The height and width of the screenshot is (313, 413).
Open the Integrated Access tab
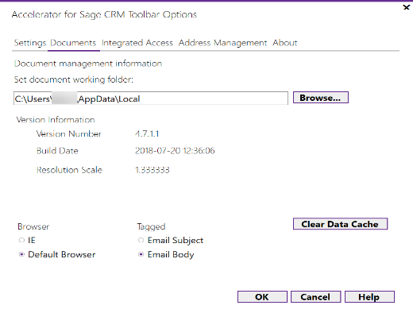point(137,43)
